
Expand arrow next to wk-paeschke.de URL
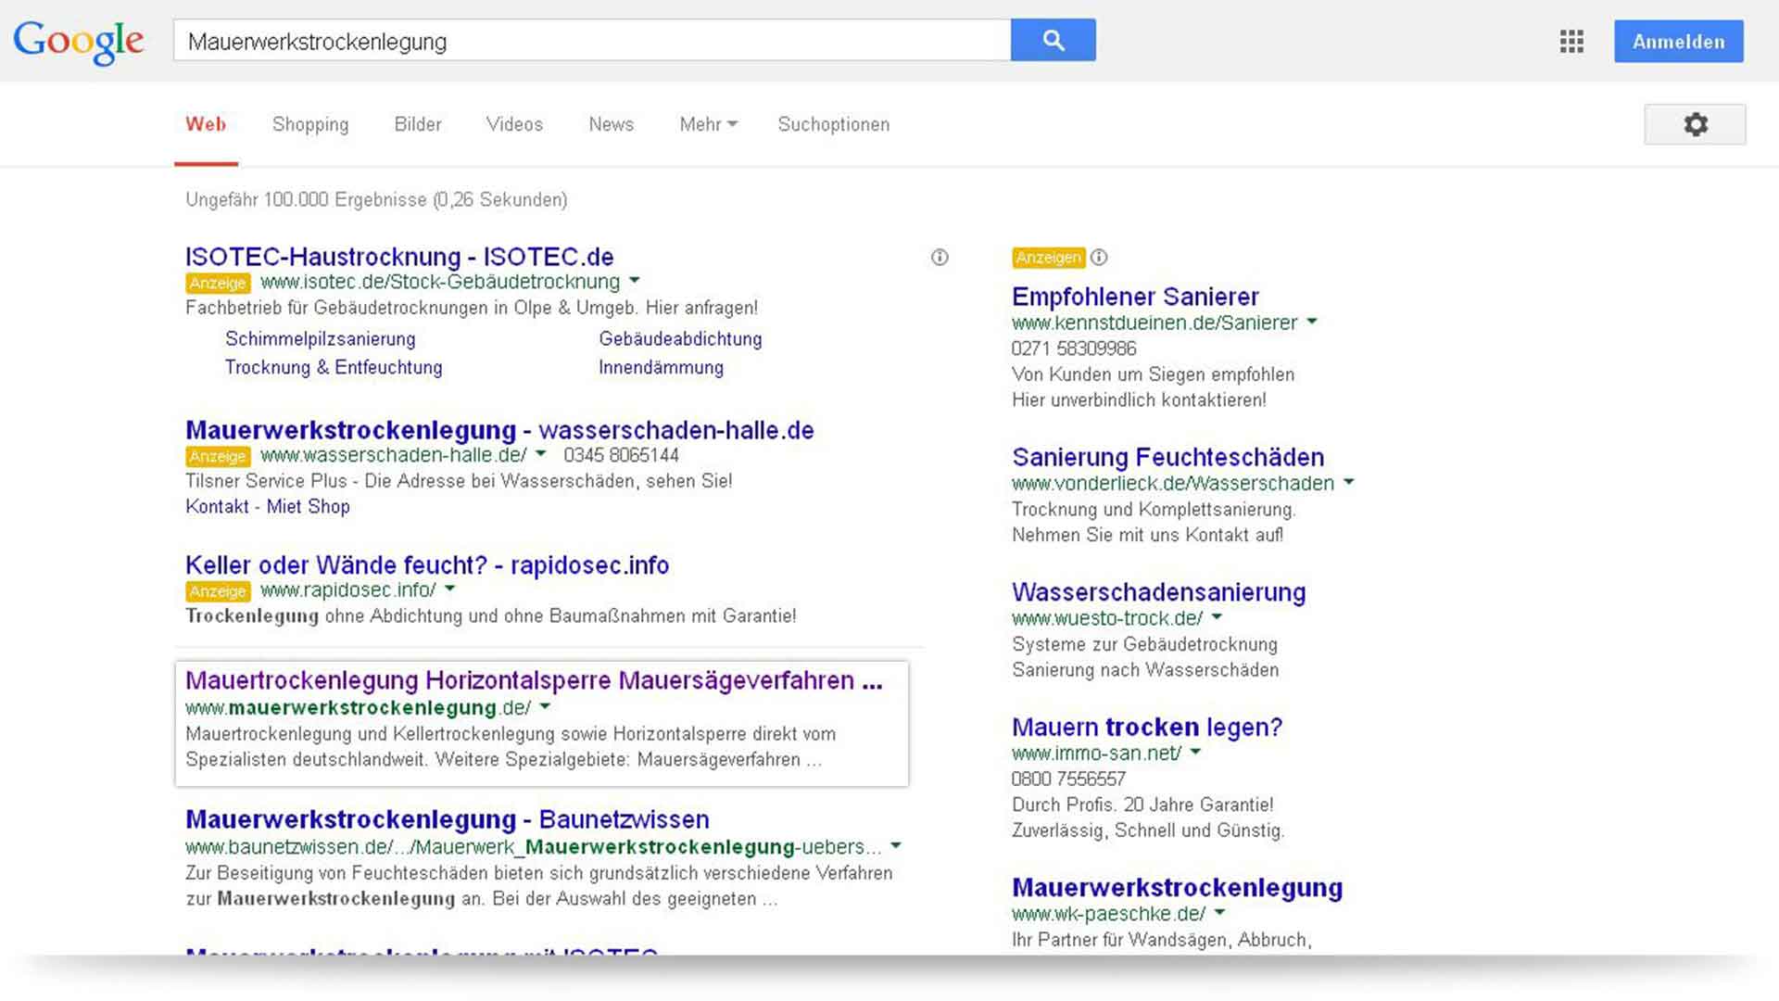click(x=1220, y=912)
